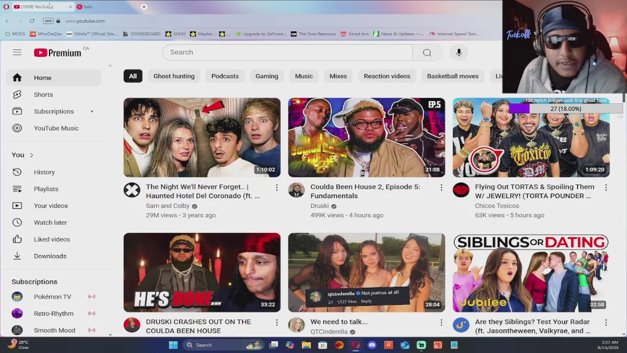Open the Shorts sidebar item
Viewport: 627px width, 353px height.
click(x=54, y=95)
